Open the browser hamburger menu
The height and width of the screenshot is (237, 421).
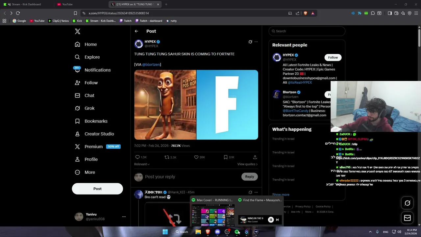point(416,13)
